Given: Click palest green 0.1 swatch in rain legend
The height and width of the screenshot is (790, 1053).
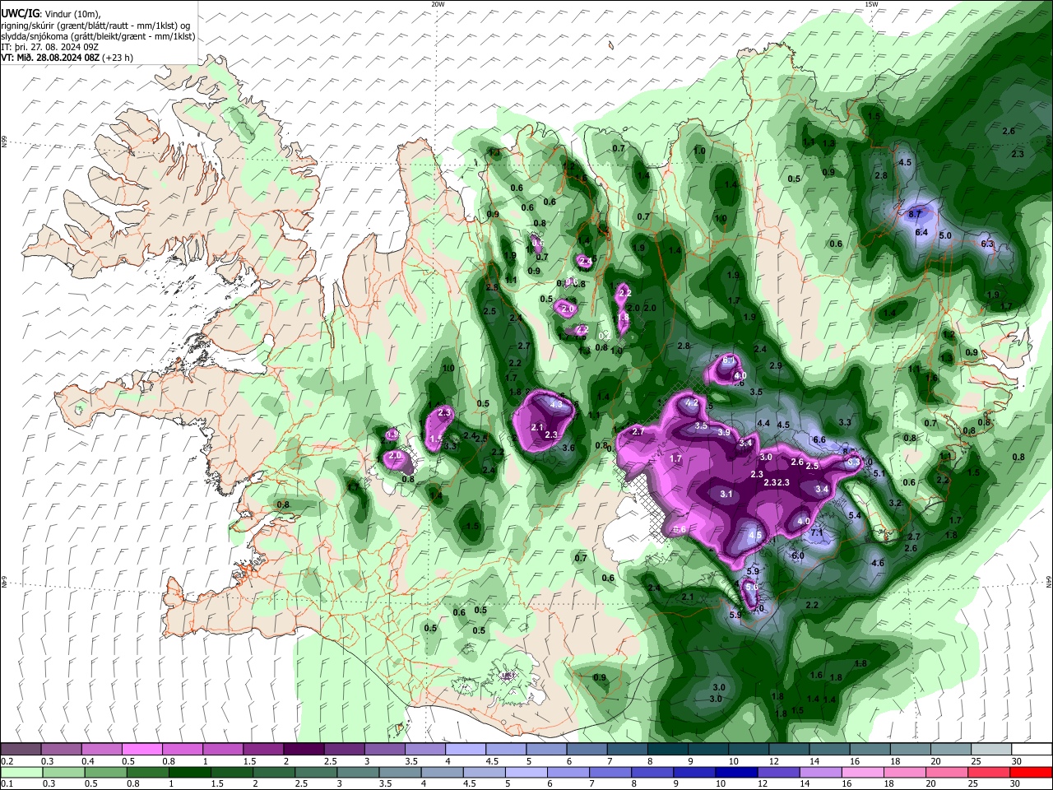Looking at the screenshot, I should point(21,772).
